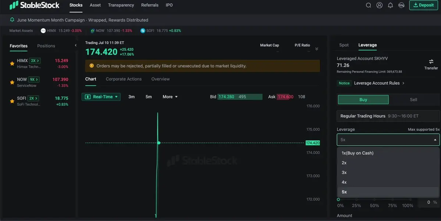Open the Real-Time chart type dropdown
Screen dimensions: 441x221
(101, 97)
